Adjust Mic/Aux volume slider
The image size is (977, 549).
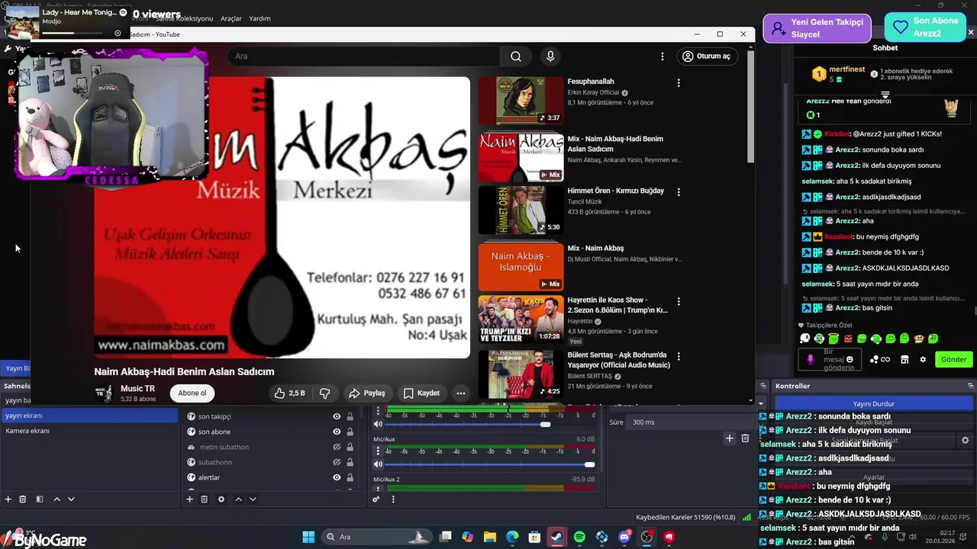coord(589,464)
